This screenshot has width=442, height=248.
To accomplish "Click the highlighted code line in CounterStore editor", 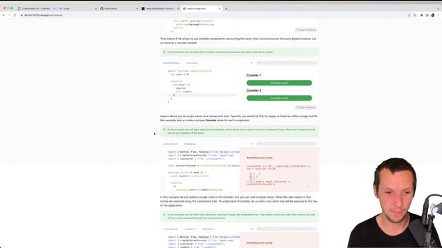I will pos(202,95).
